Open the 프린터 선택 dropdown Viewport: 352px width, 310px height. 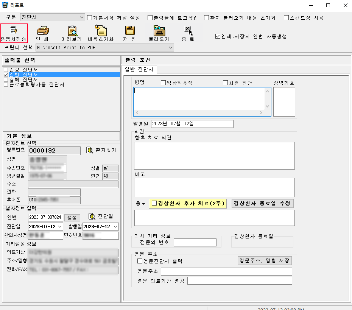171,48
